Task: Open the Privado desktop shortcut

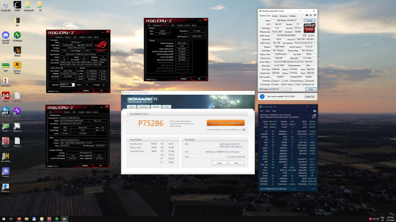Action: tap(5, 172)
